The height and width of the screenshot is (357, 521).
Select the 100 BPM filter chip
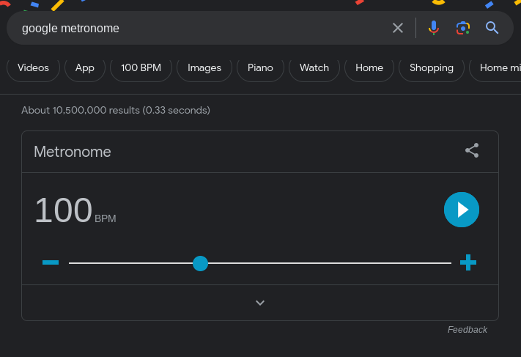click(x=141, y=68)
